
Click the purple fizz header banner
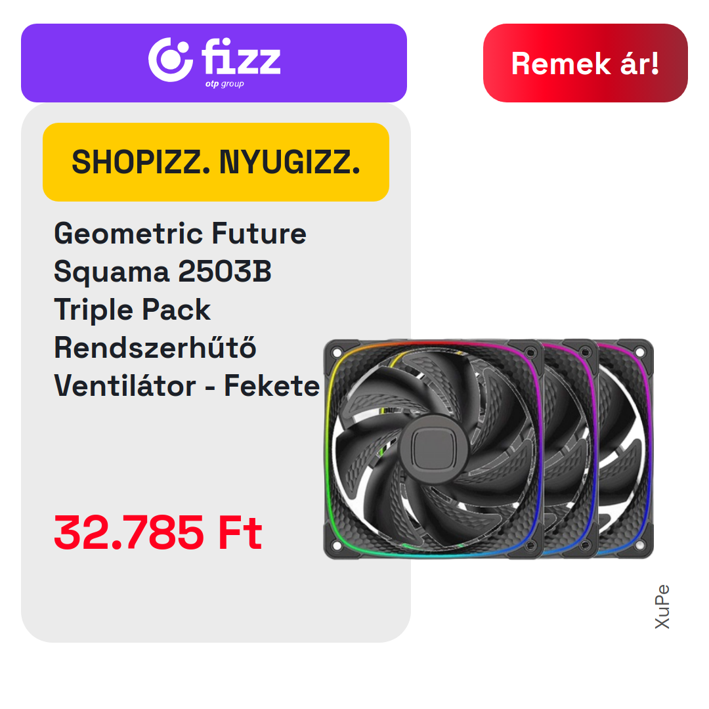pos(214,63)
